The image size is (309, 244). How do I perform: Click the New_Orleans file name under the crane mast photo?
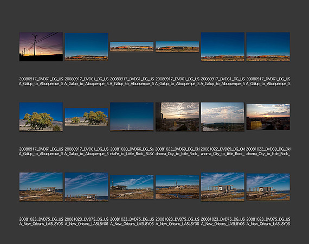click(x=177, y=221)
